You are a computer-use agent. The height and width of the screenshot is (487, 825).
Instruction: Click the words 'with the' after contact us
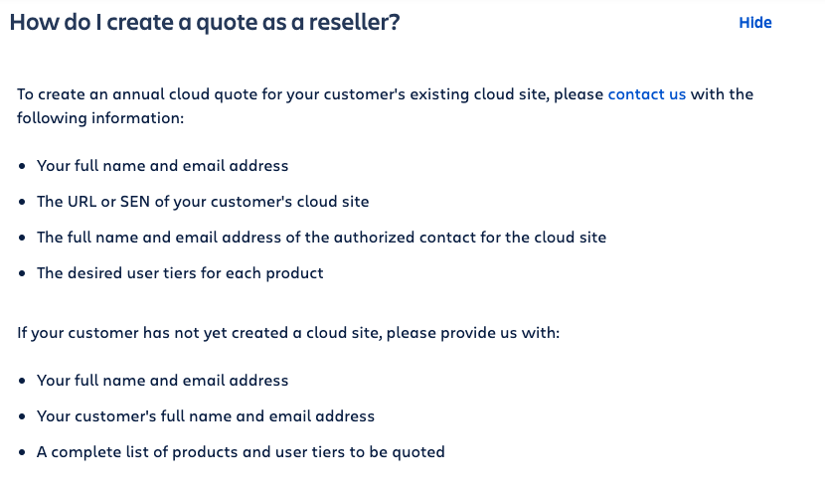pos(722,94)
